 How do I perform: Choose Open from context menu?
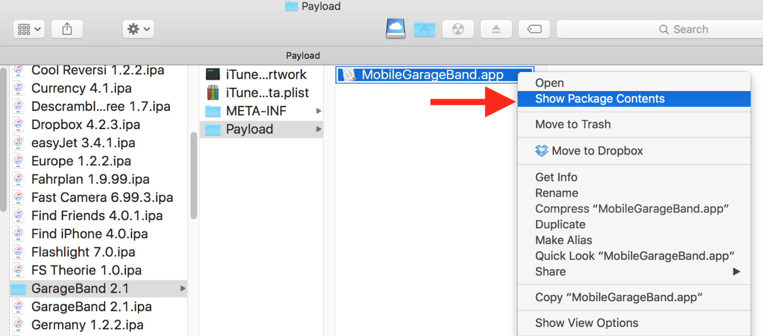point(634,83)
